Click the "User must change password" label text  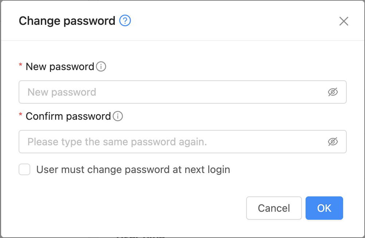[x=133, y=170]
